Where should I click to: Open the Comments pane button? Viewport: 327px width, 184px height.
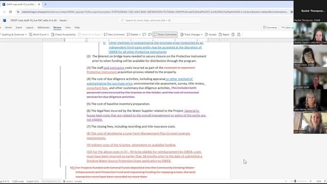coord(270,28)
